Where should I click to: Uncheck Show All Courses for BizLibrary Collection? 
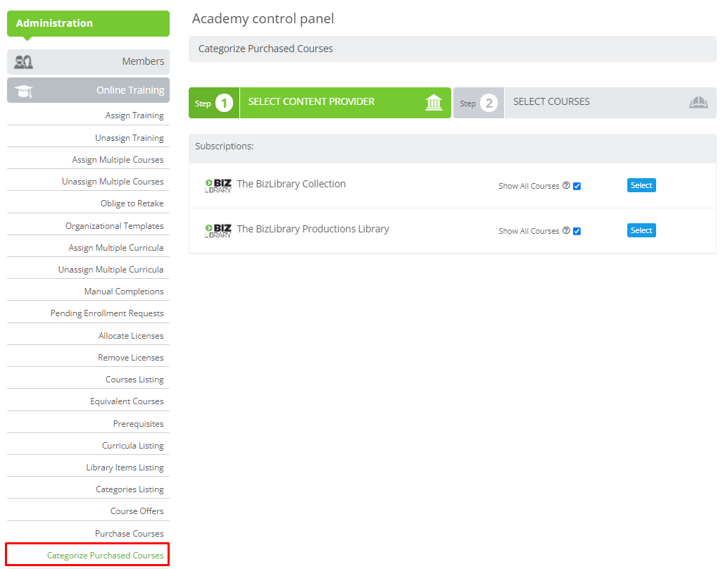577,187
